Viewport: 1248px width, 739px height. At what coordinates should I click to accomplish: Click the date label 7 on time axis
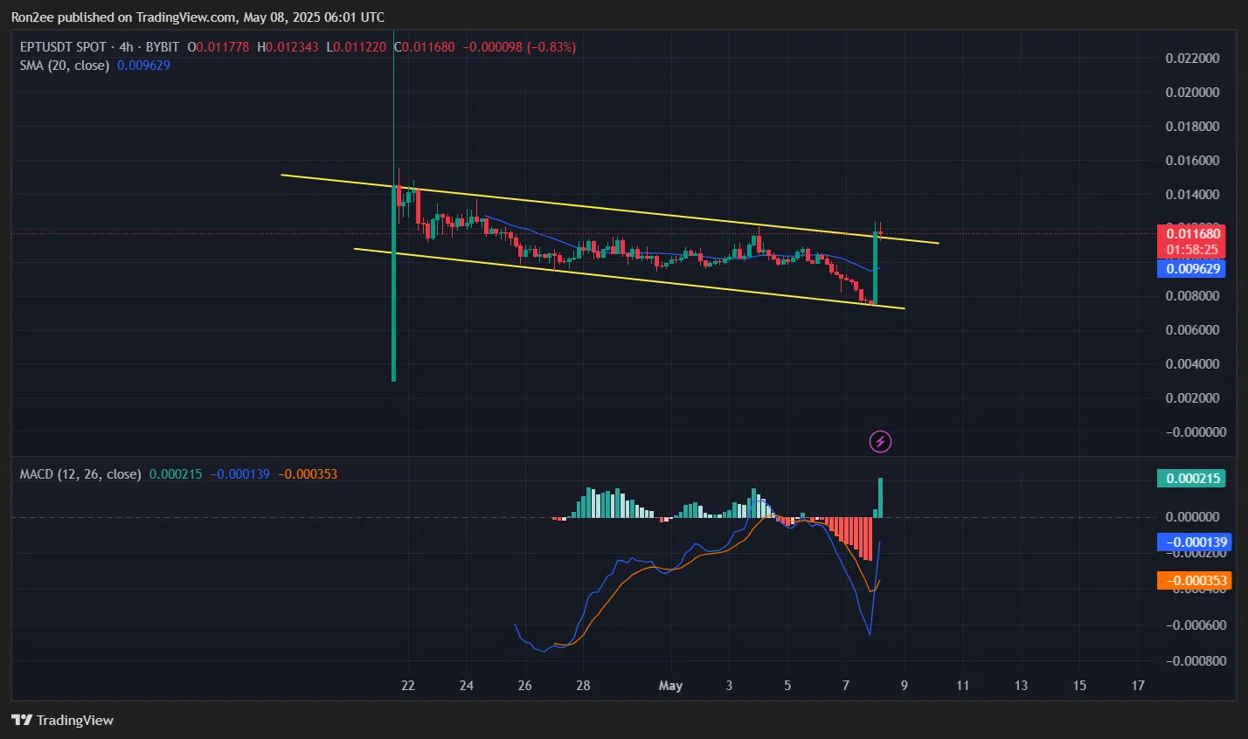(x=846, y=686)
